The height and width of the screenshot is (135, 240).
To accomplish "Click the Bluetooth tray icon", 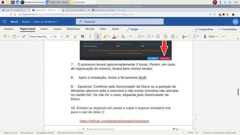I will (220, 2).
